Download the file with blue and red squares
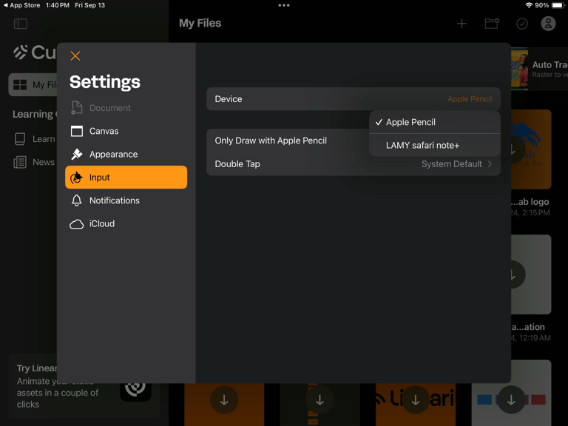The width and height of the screenshot is (568, 426). tap(511, 400)
